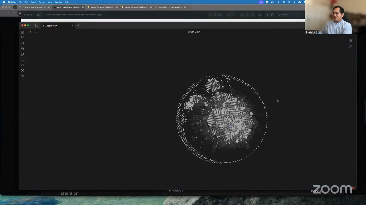Close the Agent Leaderboard browser tab
The image size is (366, 205).
[83, 7]
